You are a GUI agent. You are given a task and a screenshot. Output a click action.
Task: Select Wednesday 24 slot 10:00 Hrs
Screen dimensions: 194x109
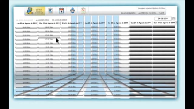(x=72, y=43)
